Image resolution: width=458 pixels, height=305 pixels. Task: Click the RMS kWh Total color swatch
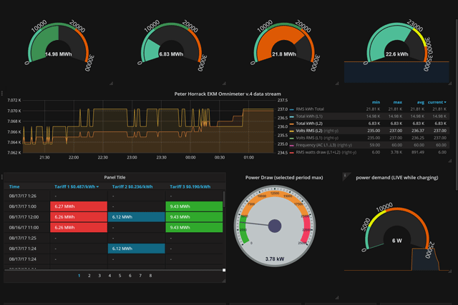[x=292, y=109]
